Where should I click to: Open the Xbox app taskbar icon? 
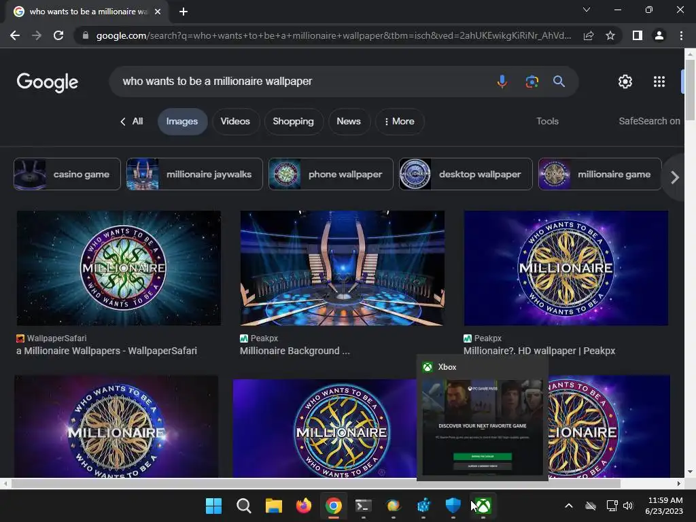coord(483,506)
